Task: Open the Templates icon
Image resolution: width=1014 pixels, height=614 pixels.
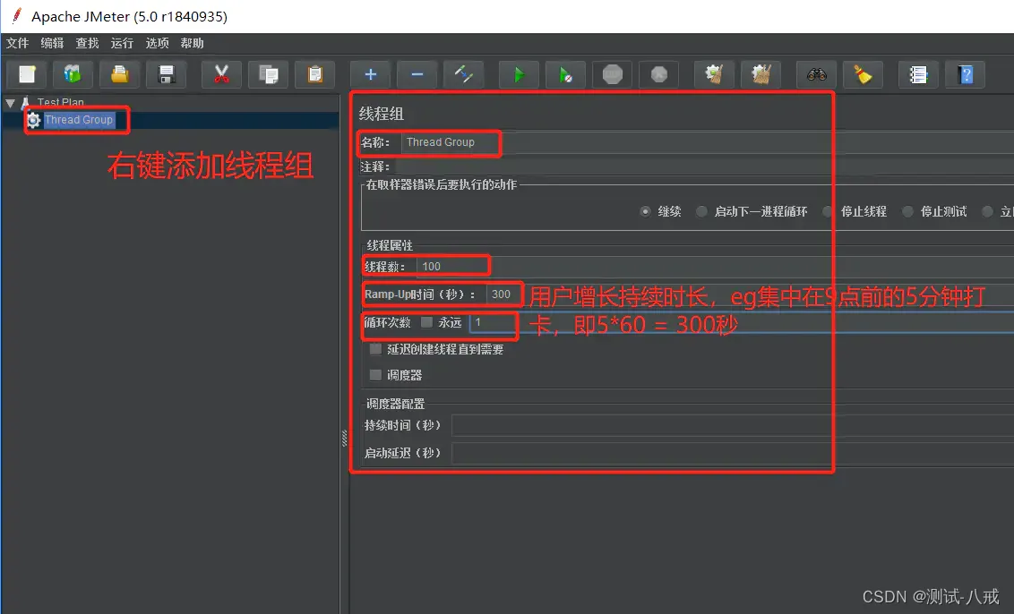Action: point(73,75)
